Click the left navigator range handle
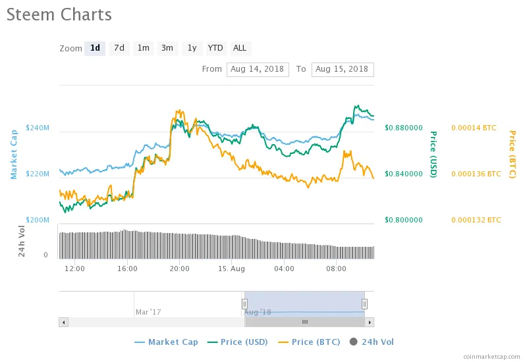The image size is (527, 362). tap(244, 304)
